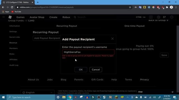Open the Robux nav item

pos(66,17)
